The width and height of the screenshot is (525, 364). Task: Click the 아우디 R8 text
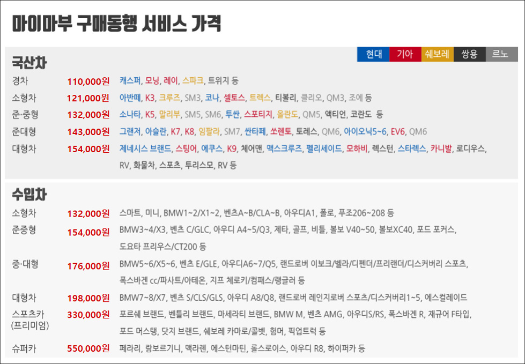(x=307, y=348)
